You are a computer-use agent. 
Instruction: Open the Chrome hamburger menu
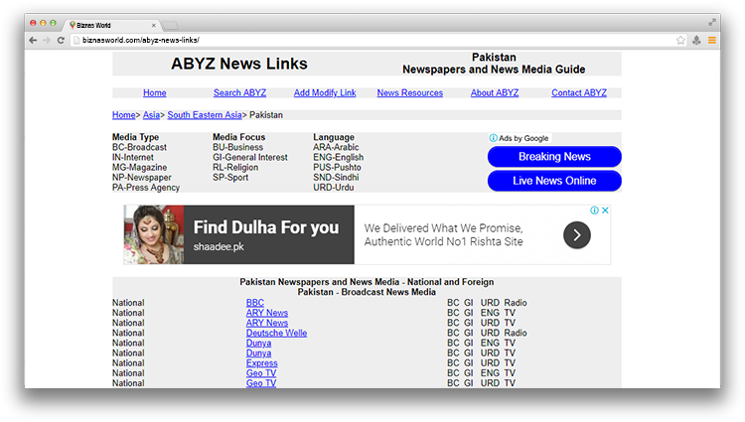tap(712, 41)
